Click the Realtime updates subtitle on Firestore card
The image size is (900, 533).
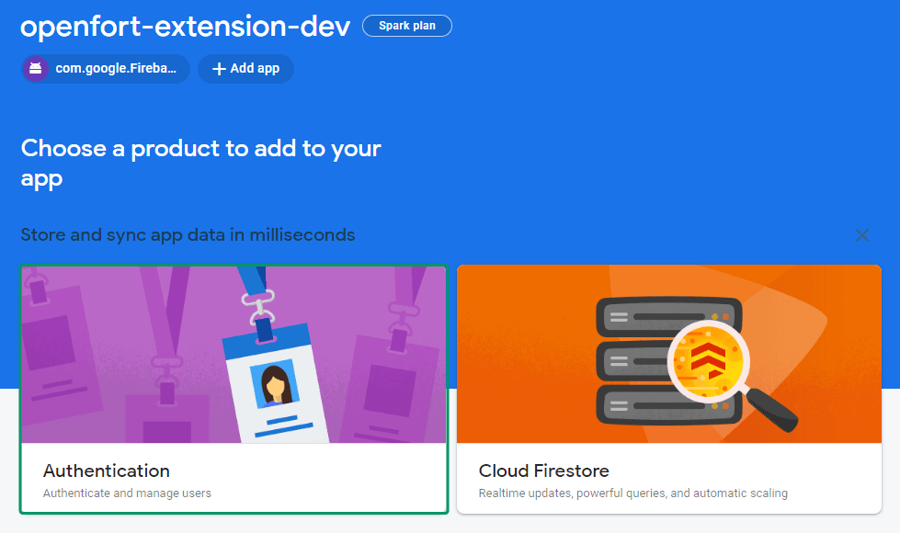point(632,493)
